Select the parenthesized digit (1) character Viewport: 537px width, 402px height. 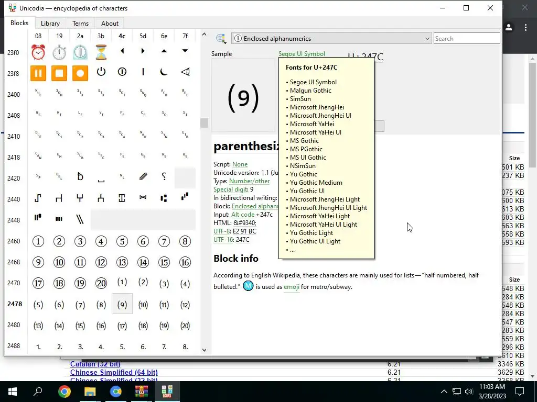pos(122,282)
